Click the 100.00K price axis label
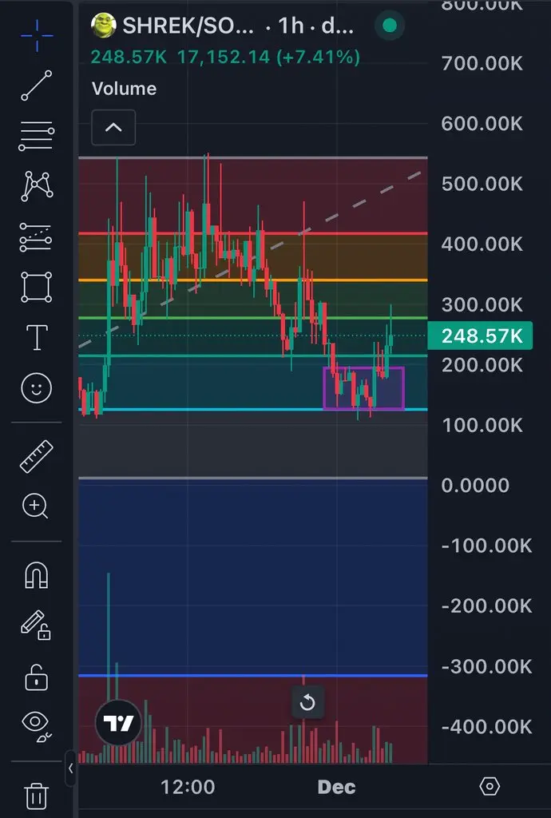 coord(482,425)
